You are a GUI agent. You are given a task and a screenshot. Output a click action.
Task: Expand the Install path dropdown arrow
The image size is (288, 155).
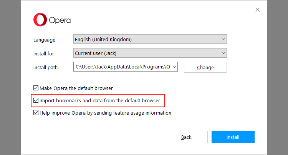pyautogui.click(x=175, y=67)
